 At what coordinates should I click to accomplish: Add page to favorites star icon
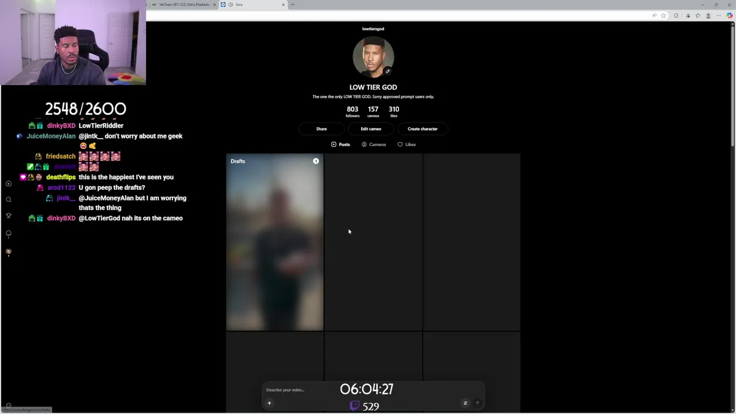(664, 16)
